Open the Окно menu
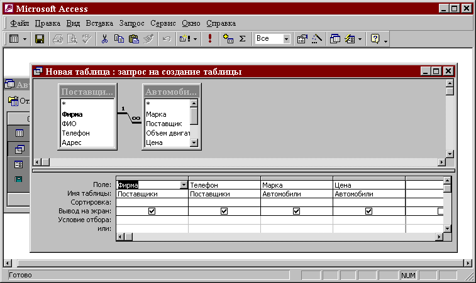The image size is (476, 283). click(x=191, y=23)
